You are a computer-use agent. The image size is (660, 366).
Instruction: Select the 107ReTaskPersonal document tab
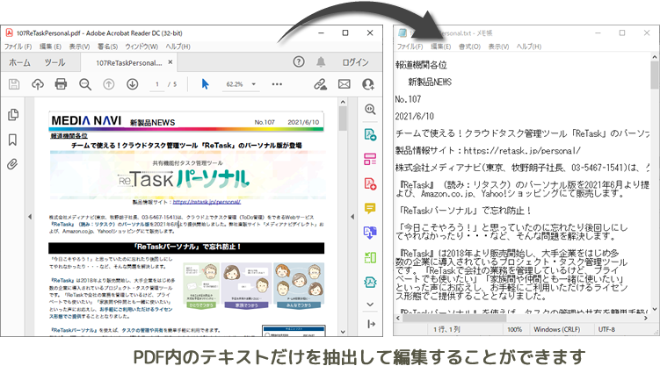[129, 63]
